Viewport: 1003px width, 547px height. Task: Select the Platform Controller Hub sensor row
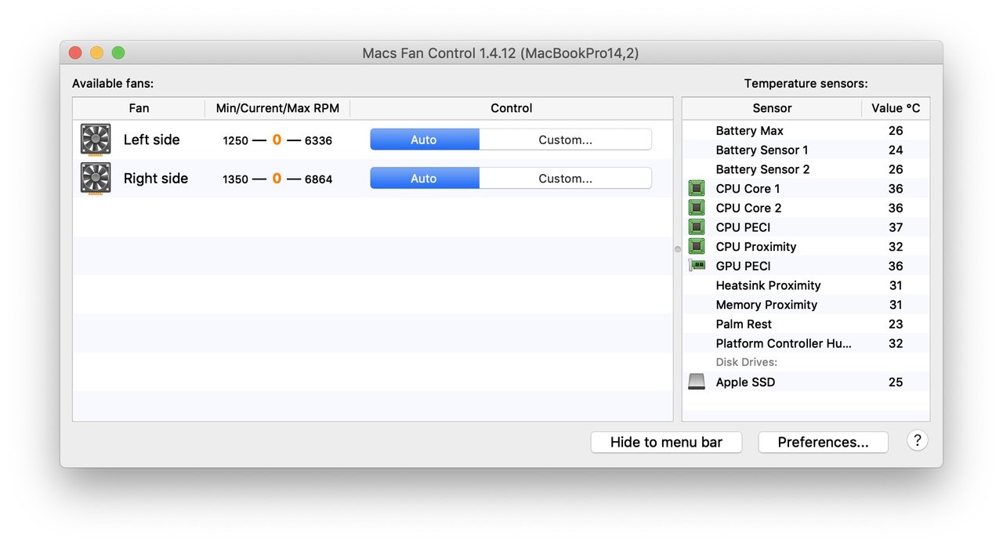[x=806, y=343]
